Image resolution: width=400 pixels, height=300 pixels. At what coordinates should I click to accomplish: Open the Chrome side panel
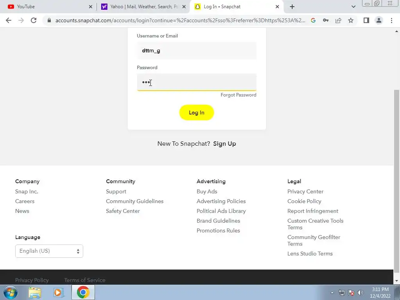pos(366,20)
